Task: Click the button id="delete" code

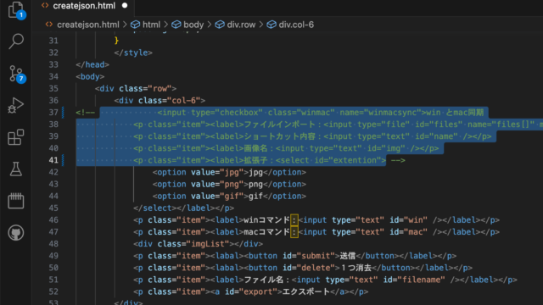Action: [292, 268]
